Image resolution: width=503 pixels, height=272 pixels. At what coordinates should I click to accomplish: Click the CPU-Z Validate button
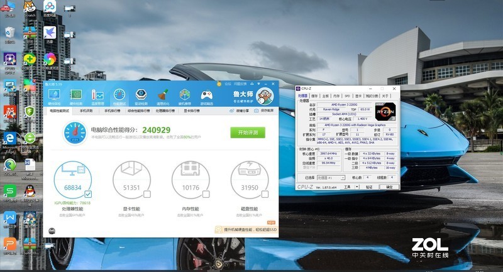(369, 187)
